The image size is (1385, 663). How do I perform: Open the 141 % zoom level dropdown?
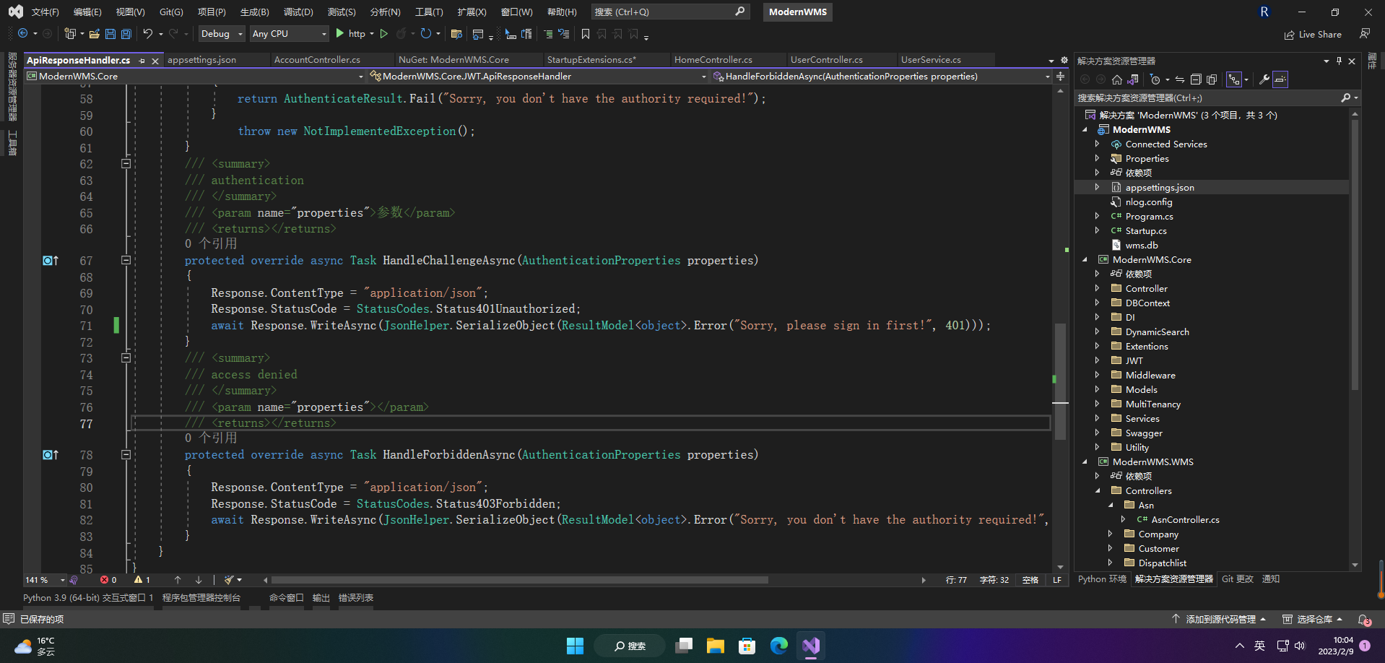tap(45, 580)
